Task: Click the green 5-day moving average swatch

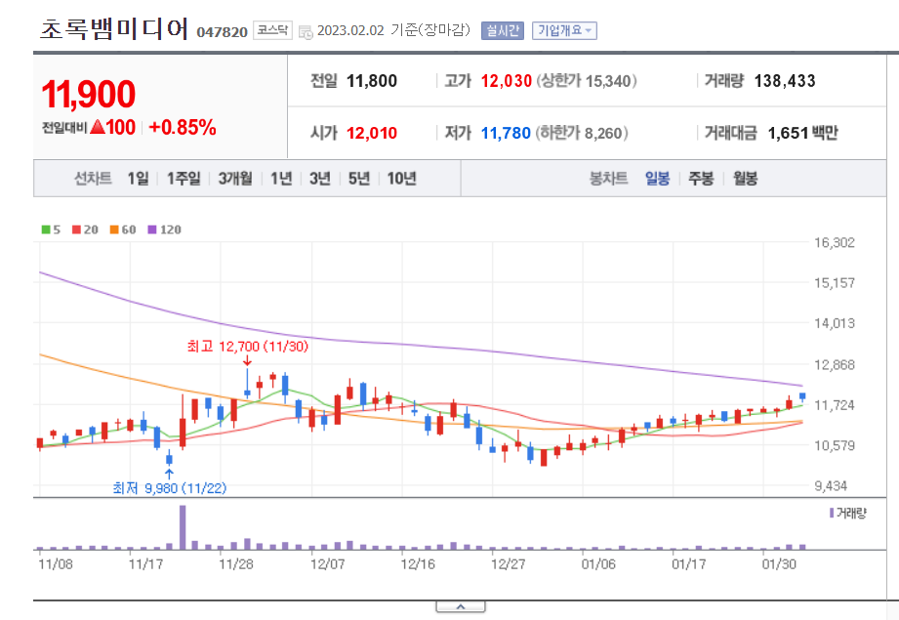Action: (x=46, y=230)
